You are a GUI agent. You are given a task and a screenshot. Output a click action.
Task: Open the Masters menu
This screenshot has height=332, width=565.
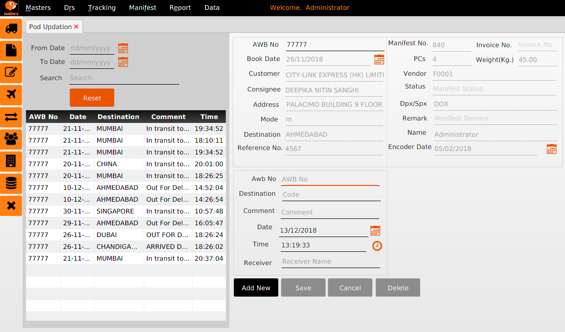point(38,8)
